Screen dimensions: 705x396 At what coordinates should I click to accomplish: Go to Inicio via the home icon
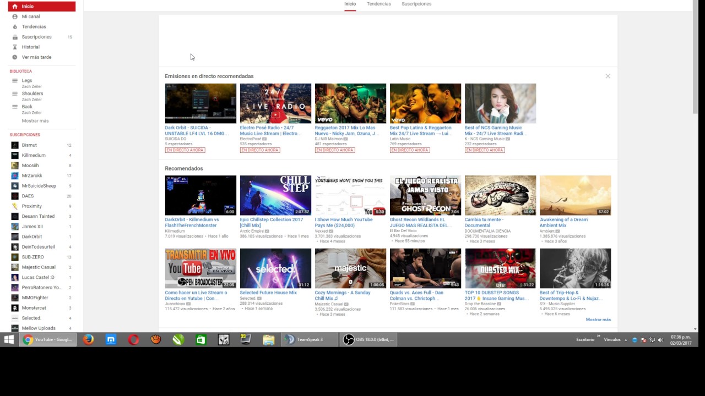coord(15,7)
